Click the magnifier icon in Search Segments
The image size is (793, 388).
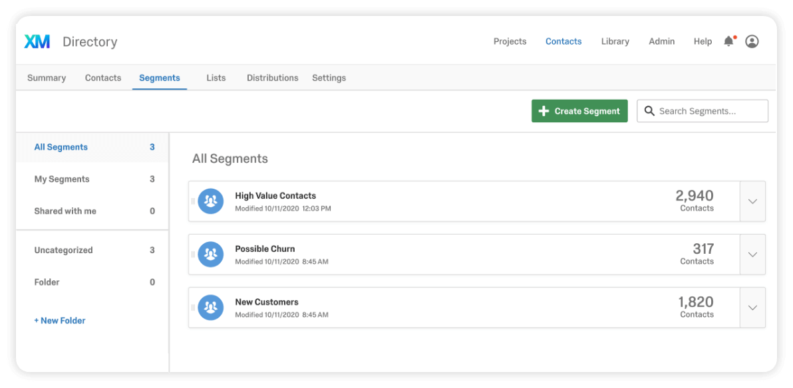(x=649, y=111)
